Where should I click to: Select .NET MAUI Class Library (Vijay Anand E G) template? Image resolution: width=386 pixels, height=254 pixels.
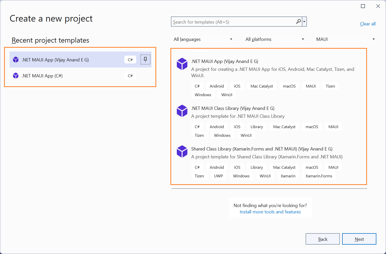269,123
